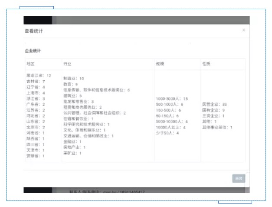Select the 吉林省: 7 entry
Viewport: 272px width, 207px height.
[x=36, y=82]
